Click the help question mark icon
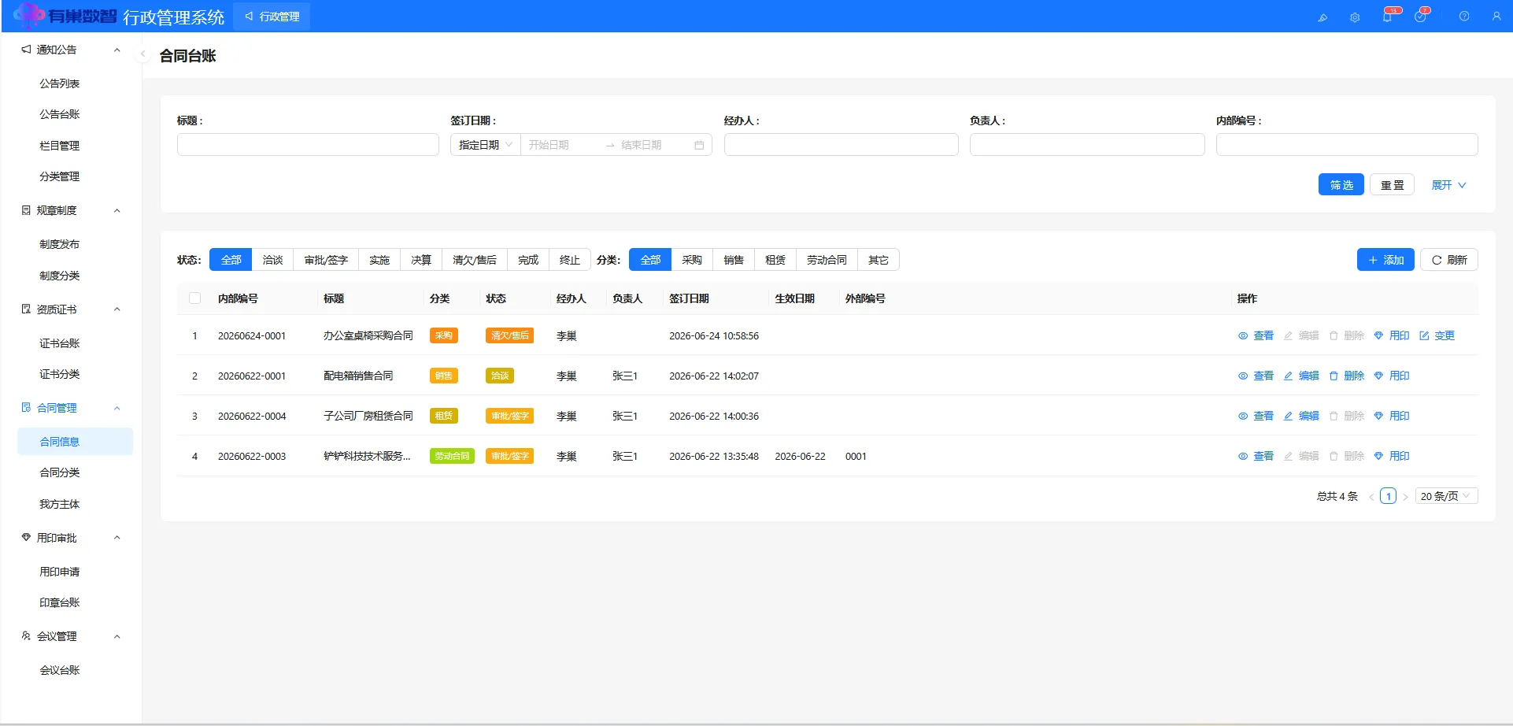 pyautogui.click(x=1464, y=17)
